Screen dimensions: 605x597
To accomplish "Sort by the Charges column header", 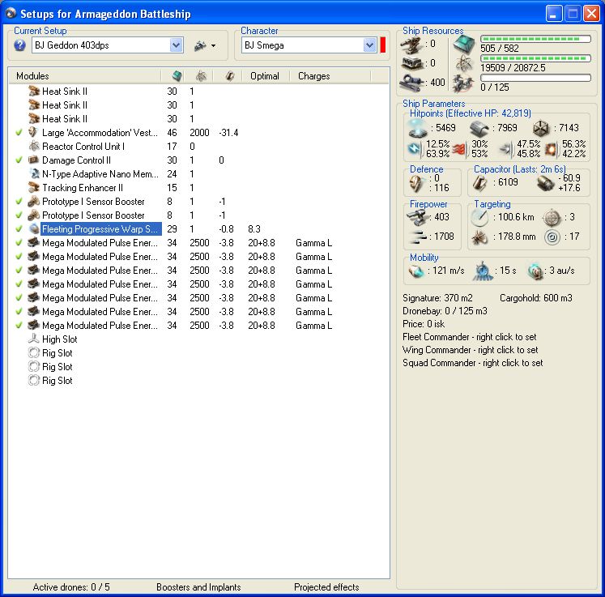I will 313,76.
